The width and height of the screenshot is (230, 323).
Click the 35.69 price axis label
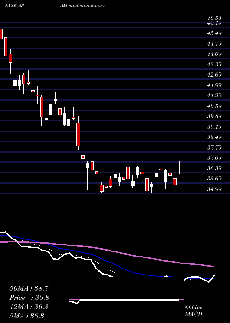(214, 179)
